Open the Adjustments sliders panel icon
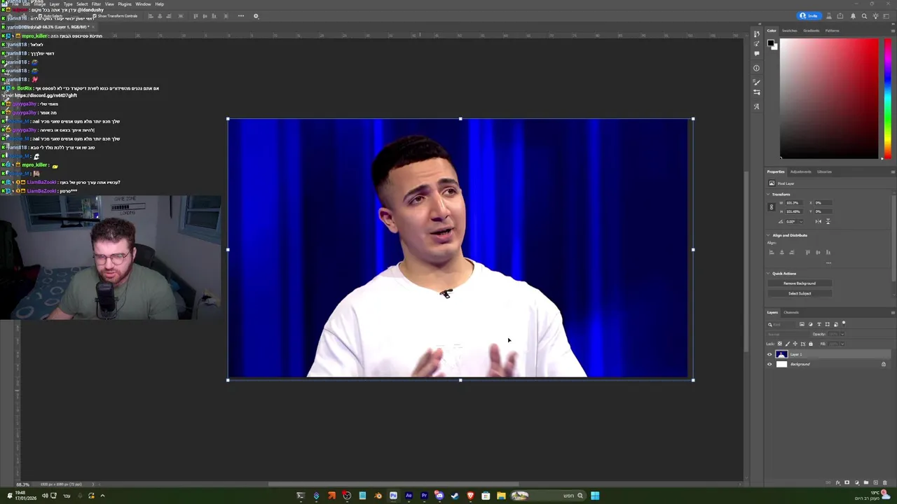 756,92
